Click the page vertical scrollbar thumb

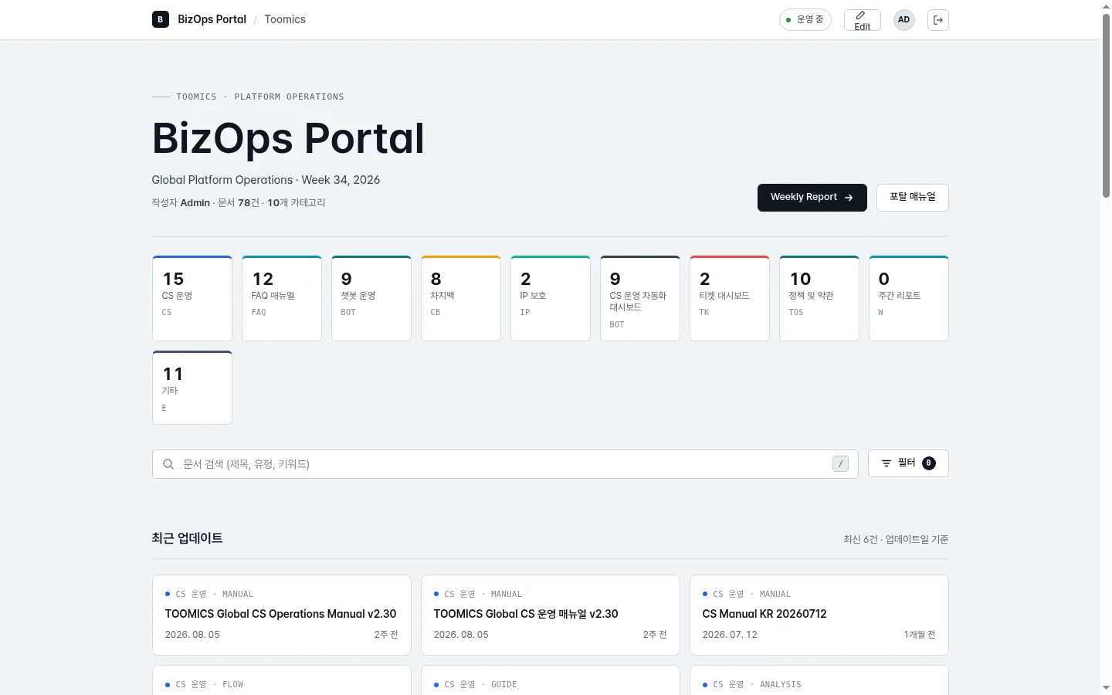pos(1106,106)
